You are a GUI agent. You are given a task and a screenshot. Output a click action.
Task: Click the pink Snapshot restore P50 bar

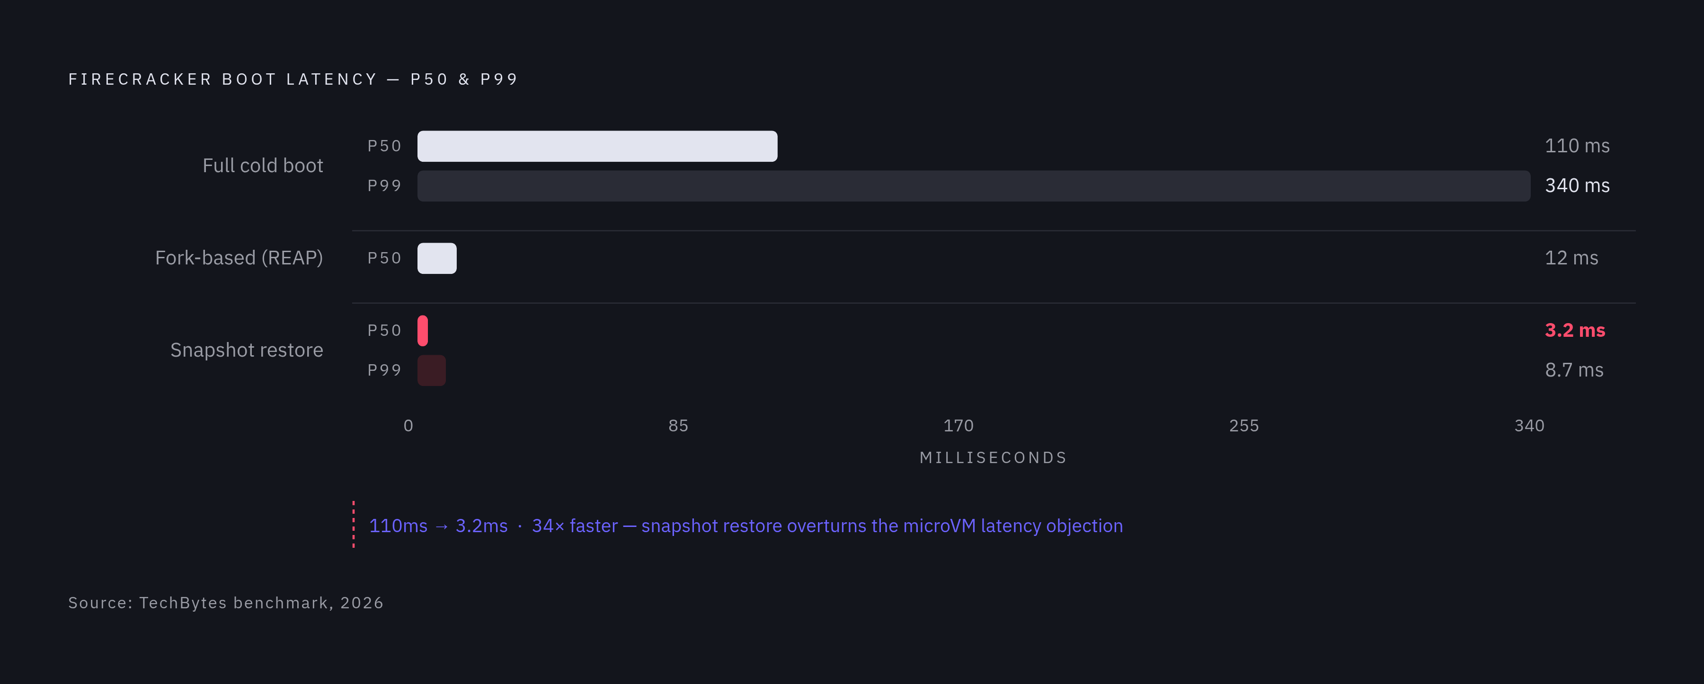pos(423,331)
